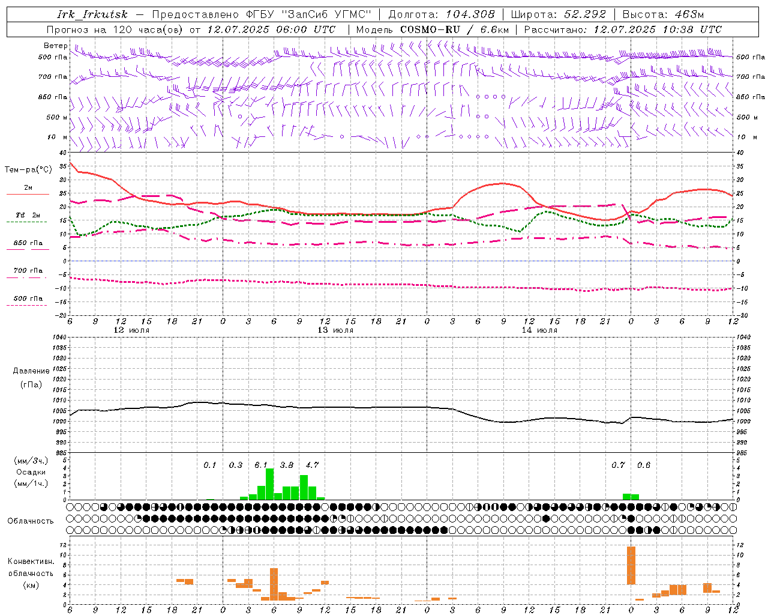
Task: Click the tallest orange convective cloud bar
Action: click(631, 565)
